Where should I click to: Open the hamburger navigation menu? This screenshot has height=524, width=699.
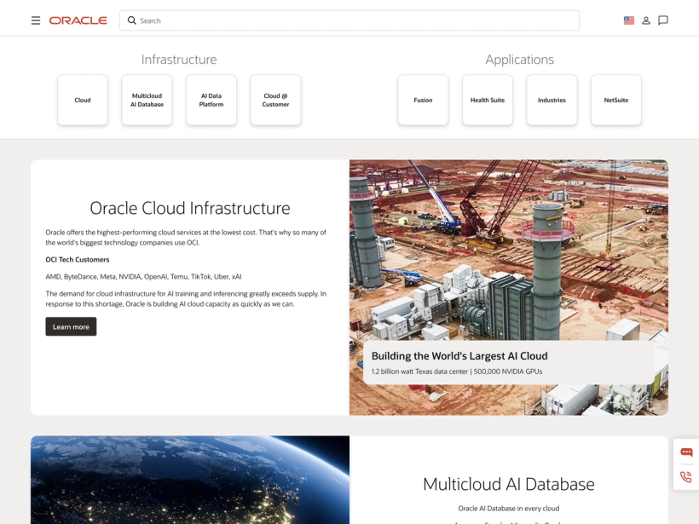point(36,20)
